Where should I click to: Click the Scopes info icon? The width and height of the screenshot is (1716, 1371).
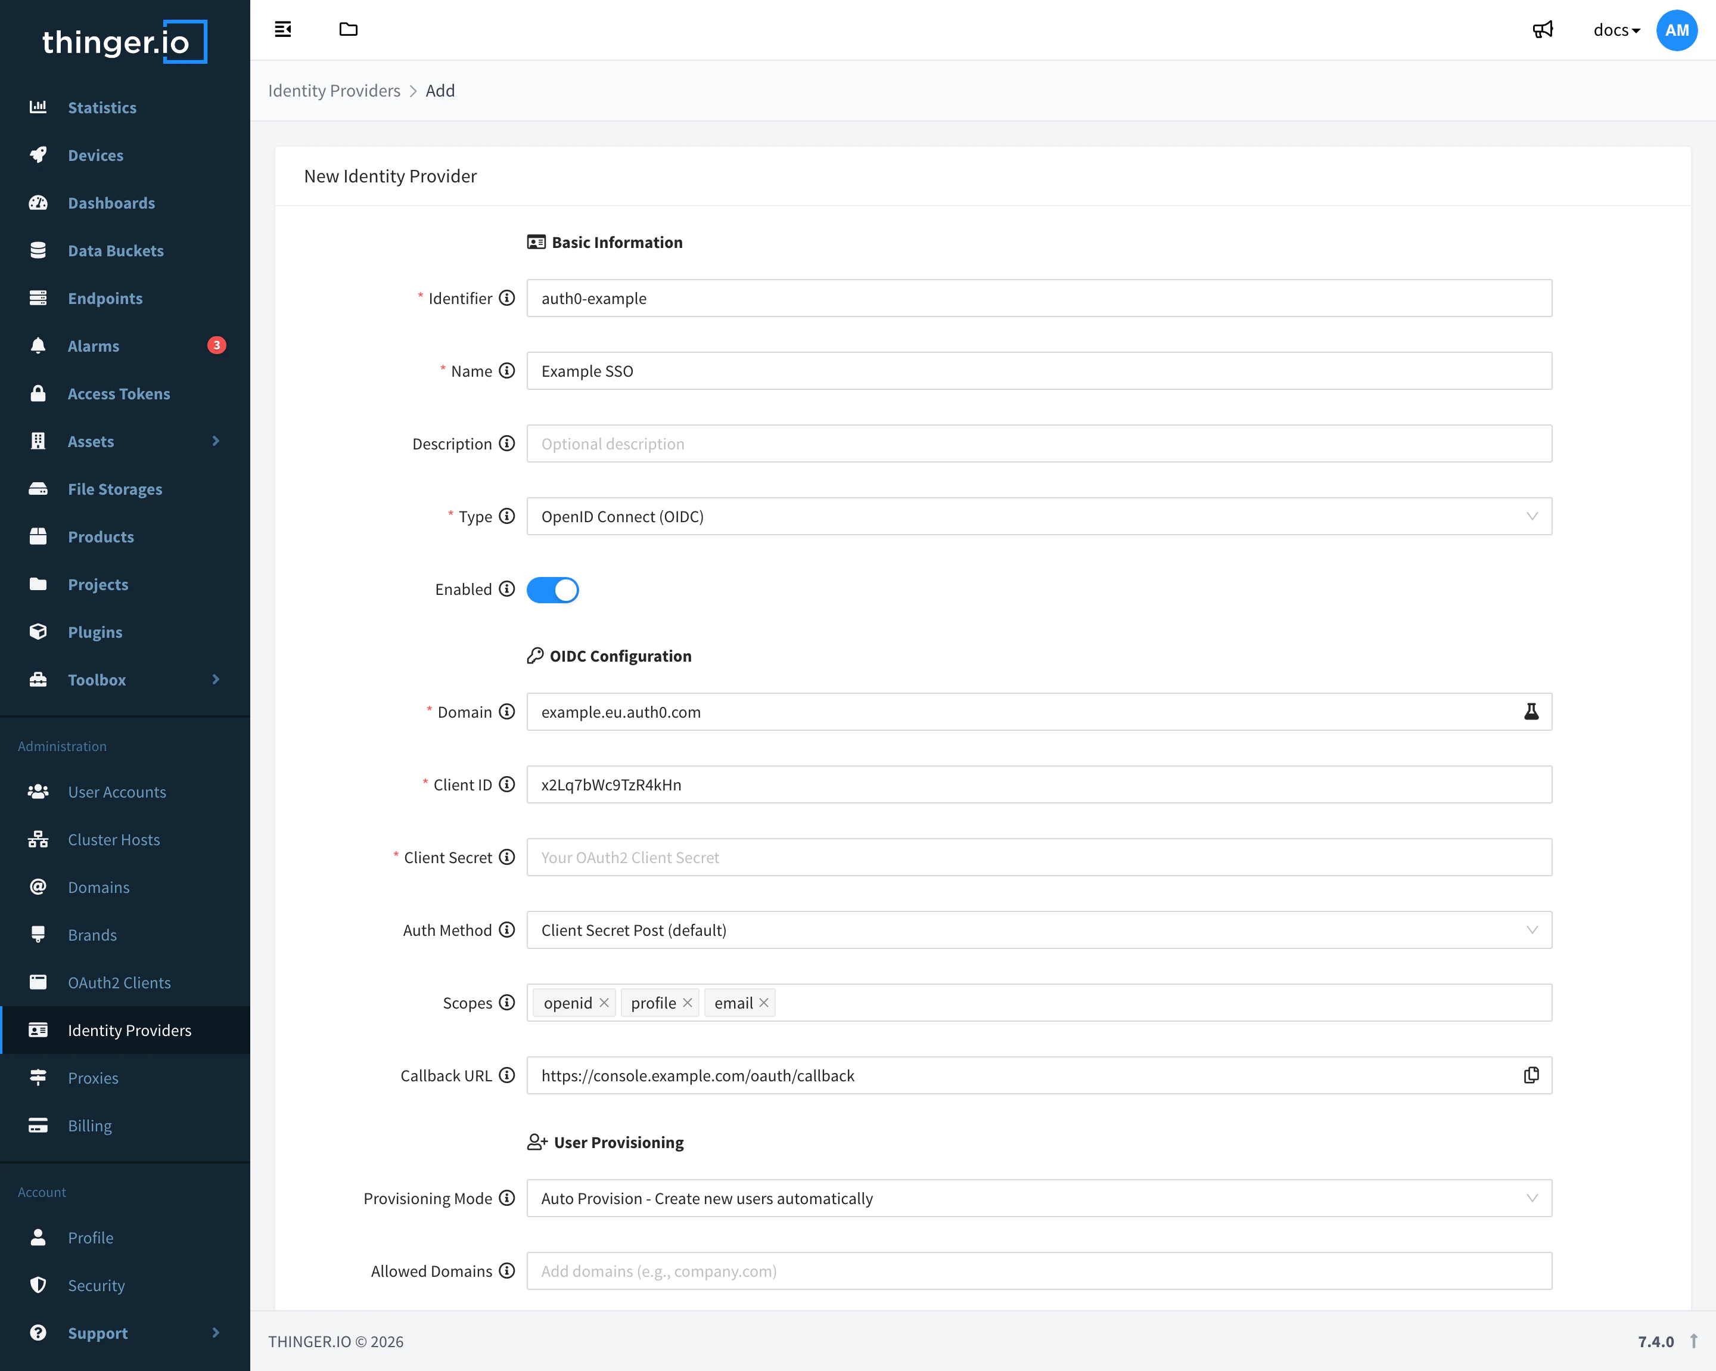(507, 1003)
